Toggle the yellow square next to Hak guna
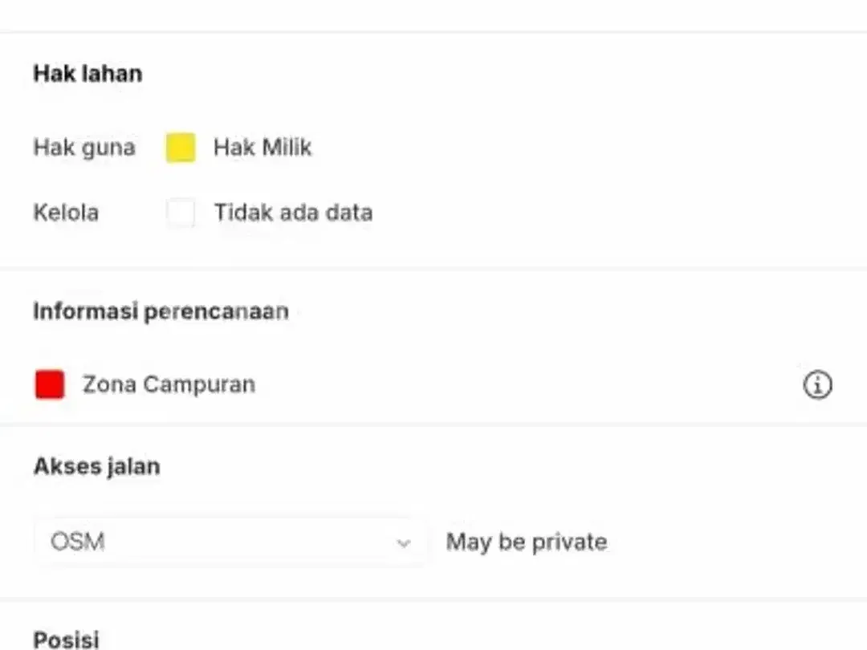The image size is (867, 650). tap(181, 148)
